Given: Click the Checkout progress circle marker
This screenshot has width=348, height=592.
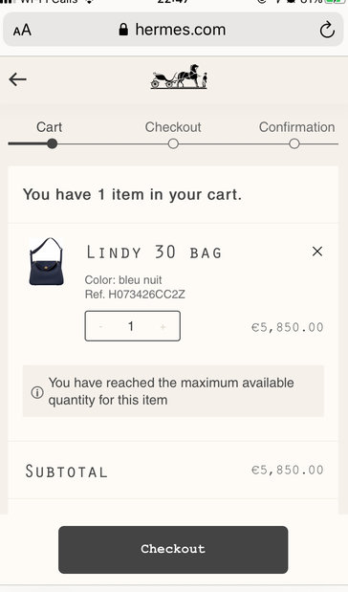Looking at the screenshot, I should pos(173,143).
